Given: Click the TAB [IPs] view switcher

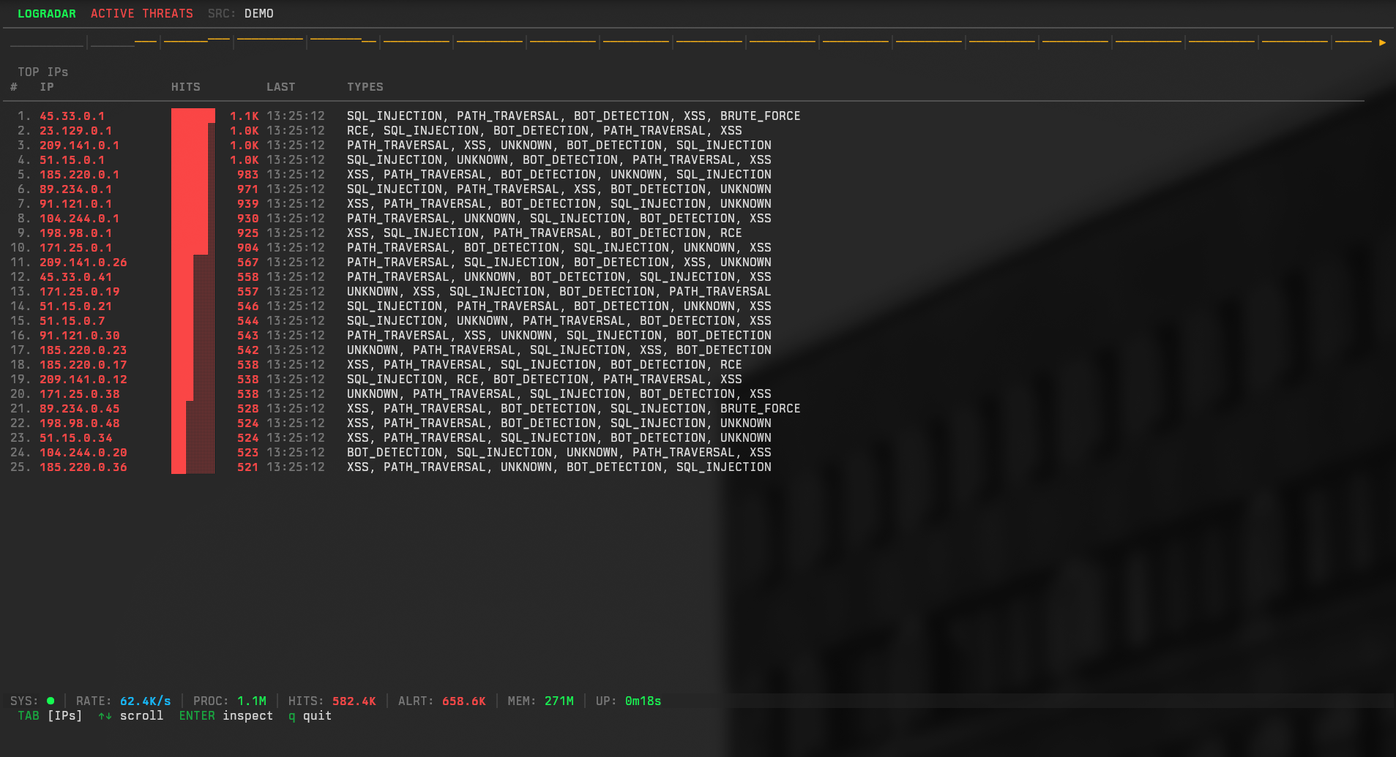Looking at the screenshot, I should coord(50,716).
